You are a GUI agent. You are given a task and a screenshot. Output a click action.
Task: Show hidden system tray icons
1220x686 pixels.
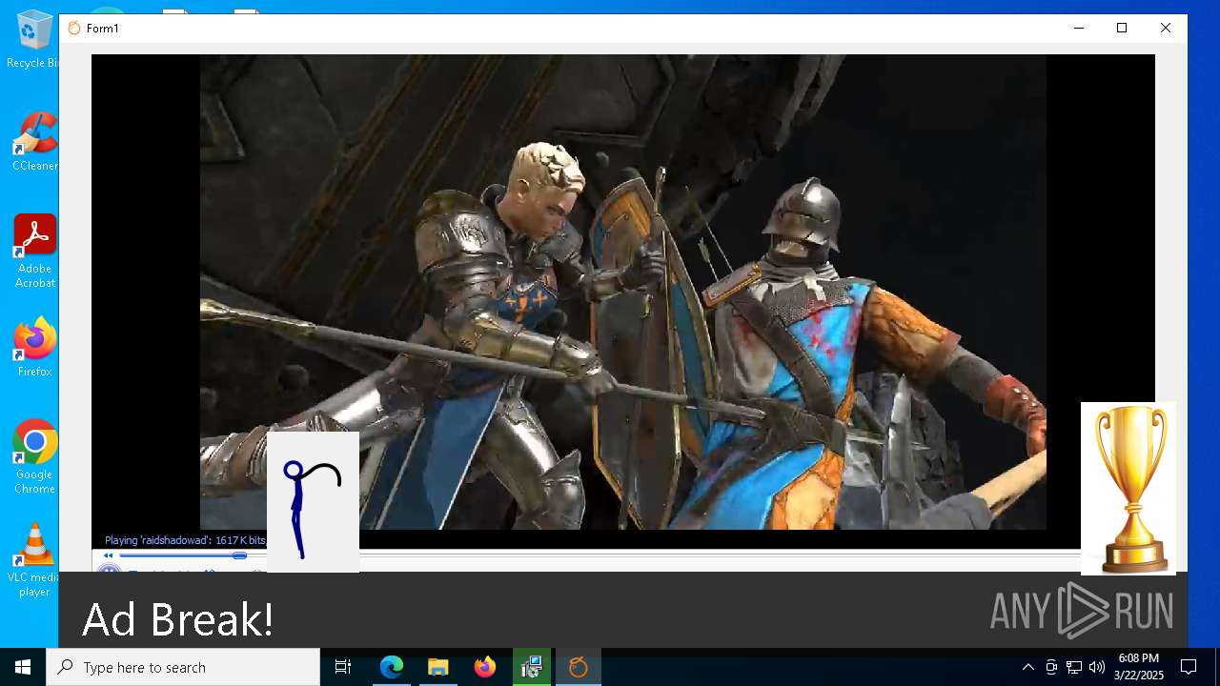[x=1028, y=667]
